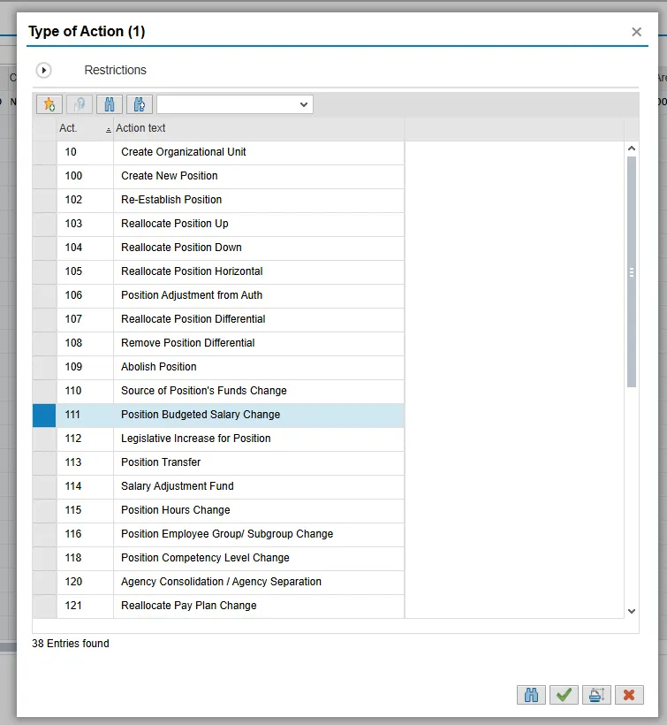This screenshot has height=725, width=667.
Task: Click action code 105 cell
Action: pyautogui.click(x=85, y=271)
